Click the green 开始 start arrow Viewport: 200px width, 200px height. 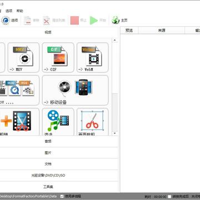[x=94, y=21]
